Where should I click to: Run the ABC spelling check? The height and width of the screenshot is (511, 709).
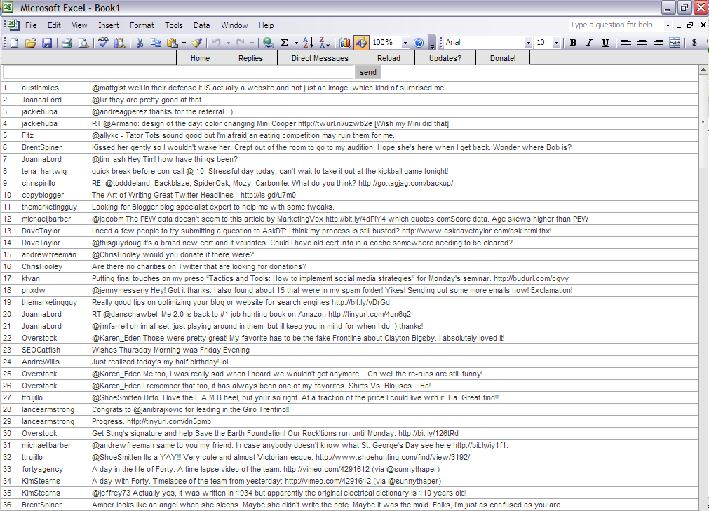104,43
